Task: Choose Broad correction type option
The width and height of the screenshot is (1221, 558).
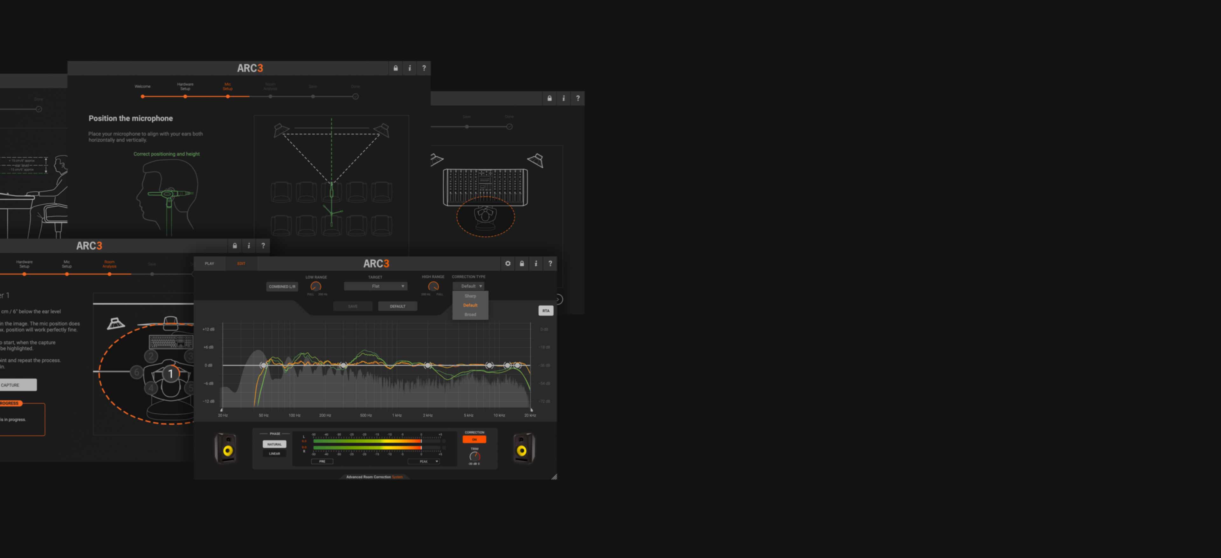Action: [470, 315]
